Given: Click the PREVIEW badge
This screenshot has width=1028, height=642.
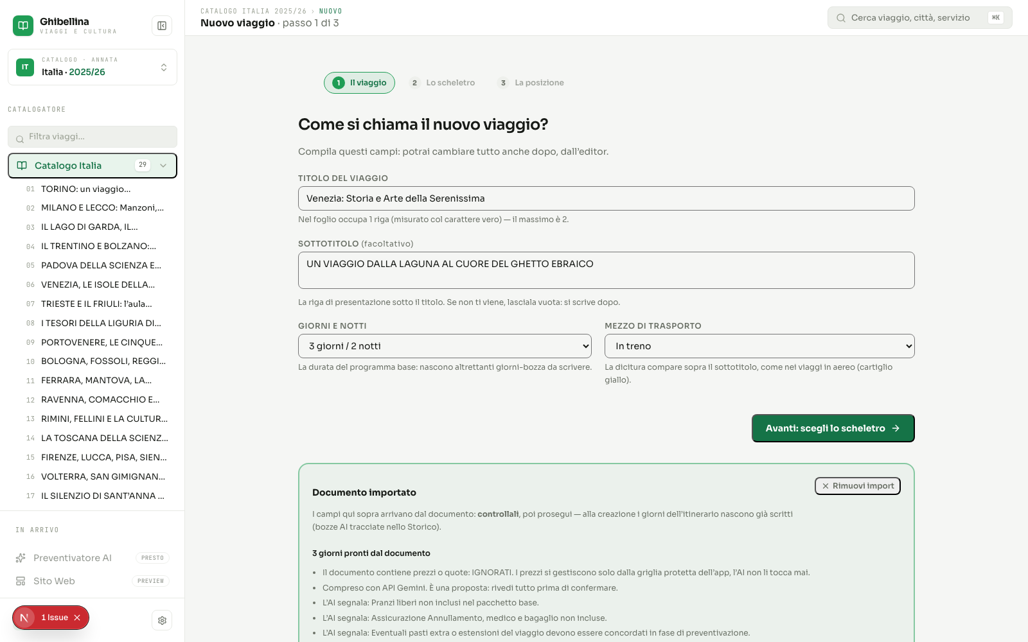Looking at the screenshot, I should [150, 581].
